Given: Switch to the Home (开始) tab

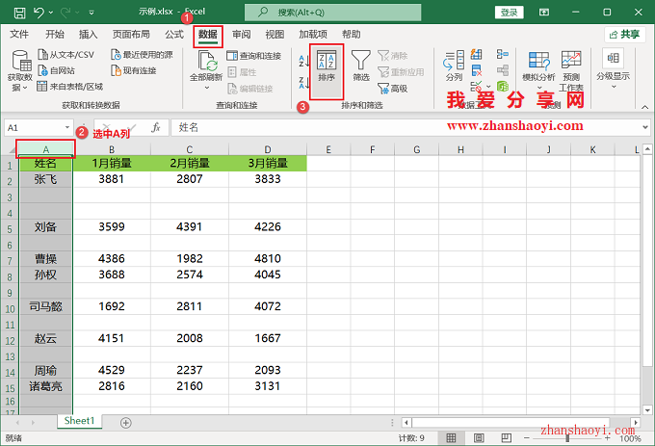Looking at the screenshot, I should coord(55,35).
